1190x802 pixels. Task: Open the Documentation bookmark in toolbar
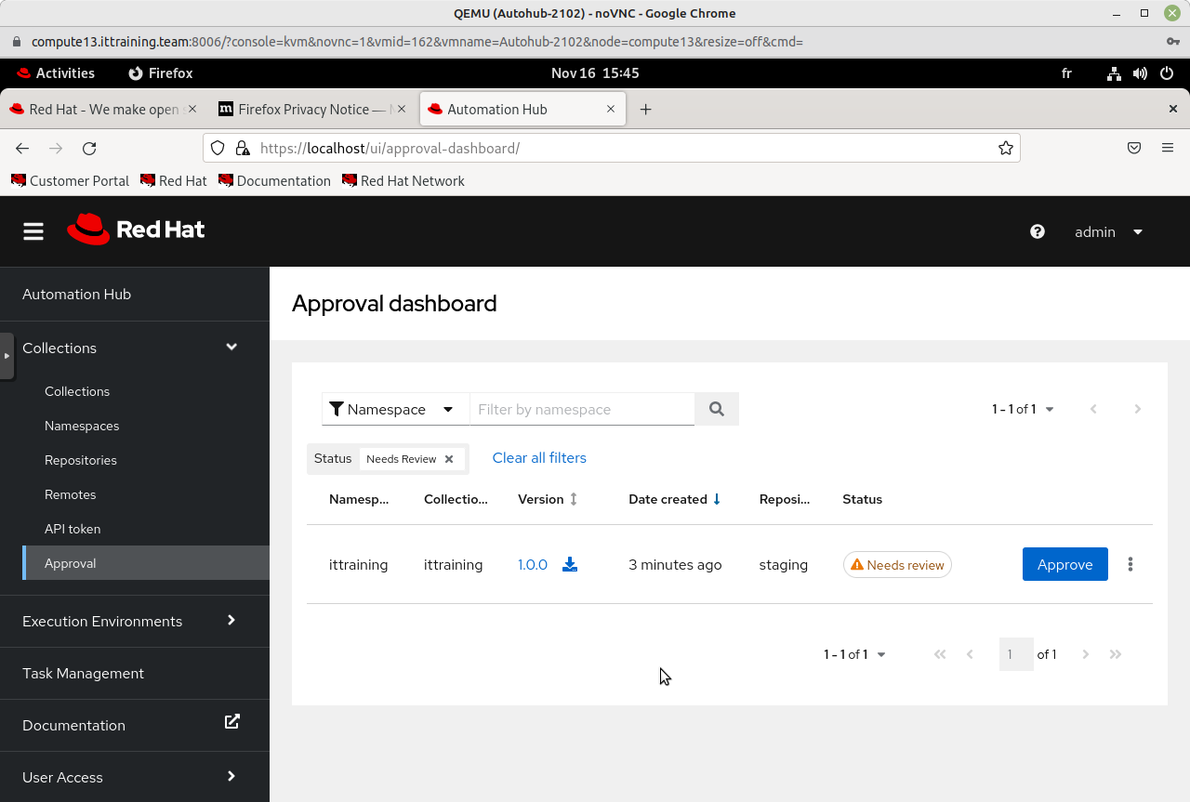(275, 181)
